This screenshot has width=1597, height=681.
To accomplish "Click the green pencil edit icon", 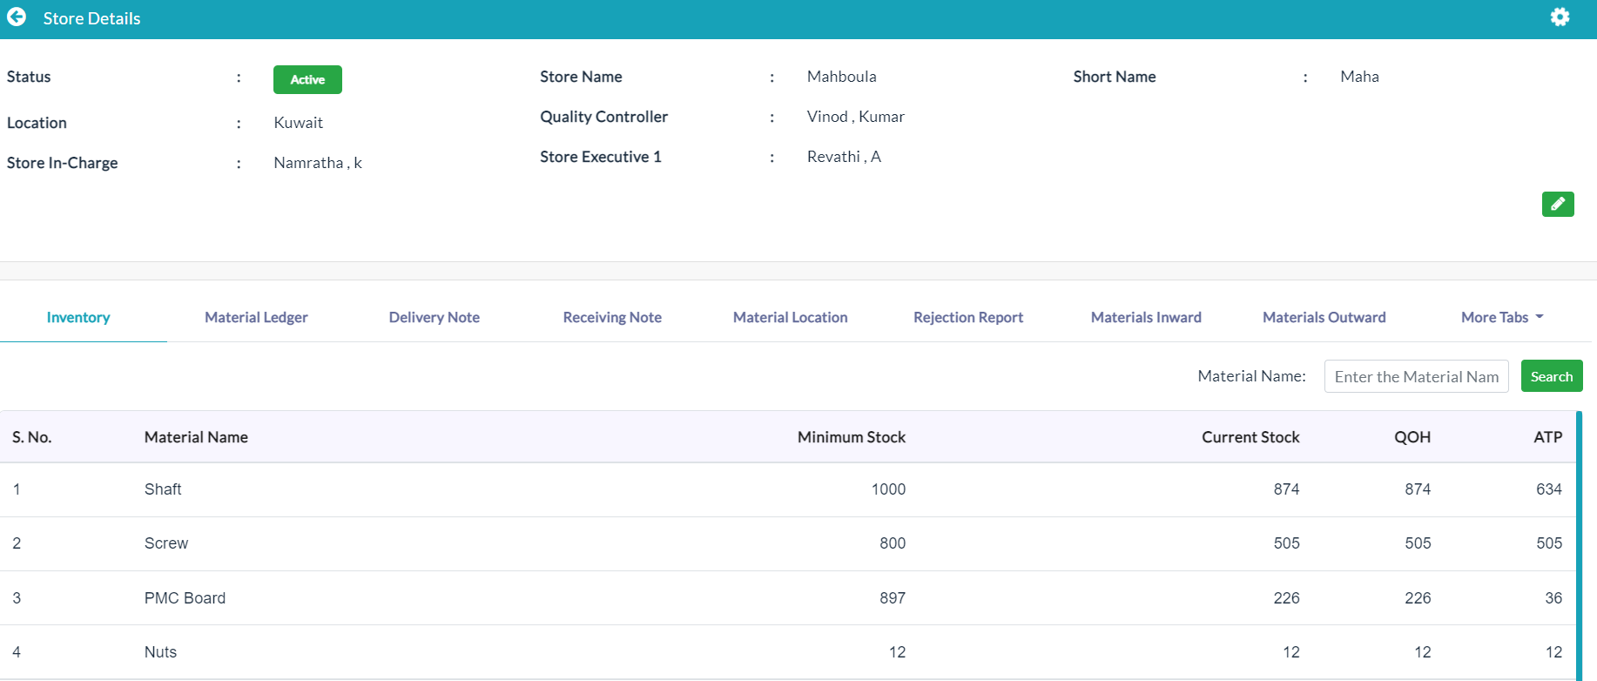I will [1558, 204].
